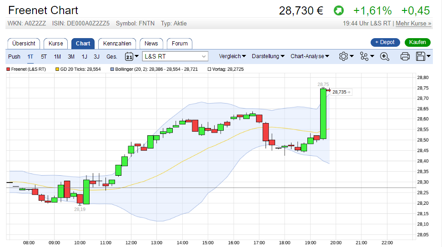
Task: Open the News tab
Action: (151, 44)
